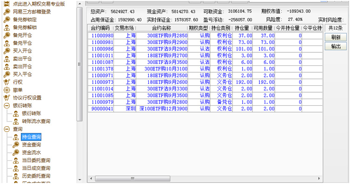Click the horizontal scrollbar thumb under the table
This screenshot has height=184, width=350.
point(132,178)
